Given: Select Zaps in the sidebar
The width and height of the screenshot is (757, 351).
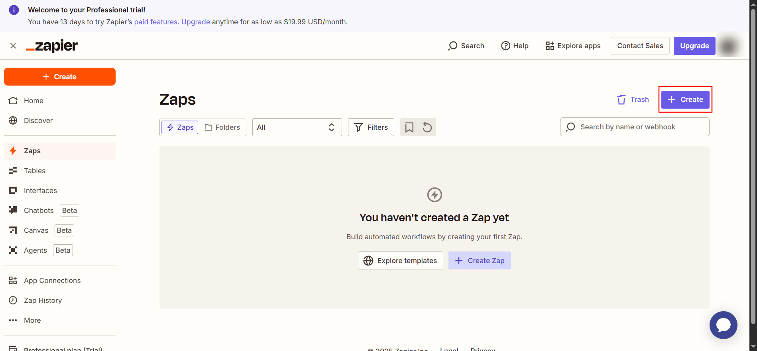Looking at the screenshot, I should tap(60, 151).
